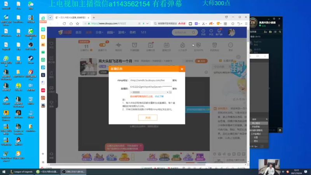Click 设置 in the OBS panel
The height and width of the screenshot is (175, 311).
pyautogui.click(x=256, y=137)
